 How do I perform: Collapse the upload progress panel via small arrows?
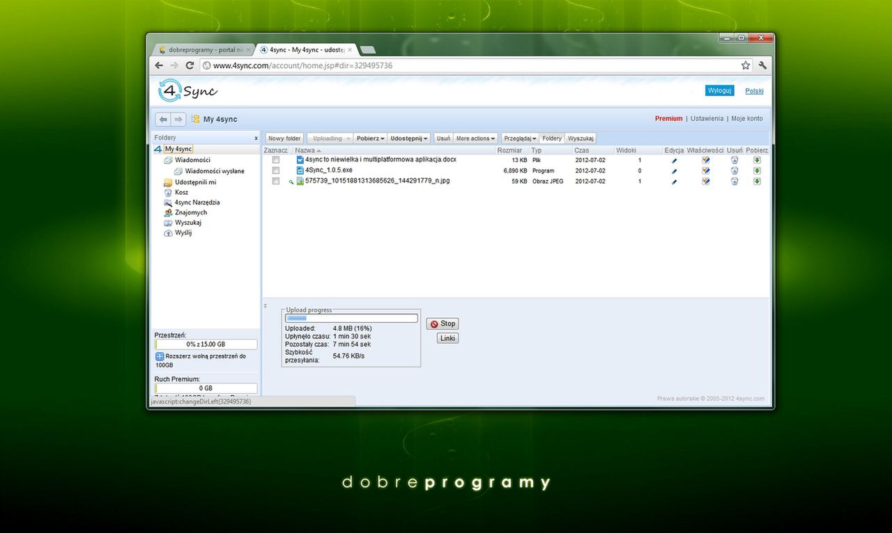[x=265, y=305]
